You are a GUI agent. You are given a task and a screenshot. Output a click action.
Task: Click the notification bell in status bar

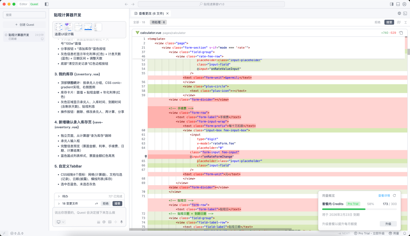[405, 233]
